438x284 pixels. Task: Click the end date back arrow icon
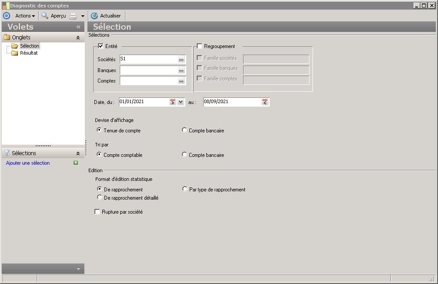point(265,102)
